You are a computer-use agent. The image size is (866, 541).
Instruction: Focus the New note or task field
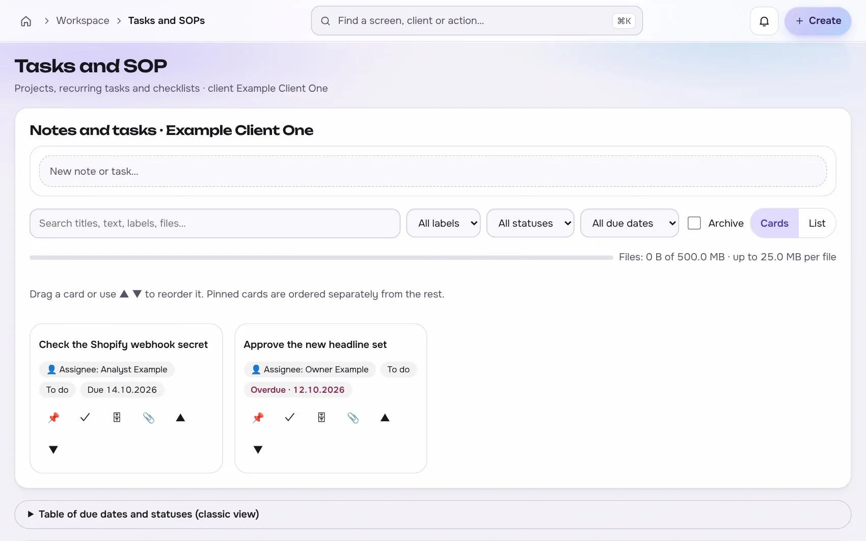433,171
